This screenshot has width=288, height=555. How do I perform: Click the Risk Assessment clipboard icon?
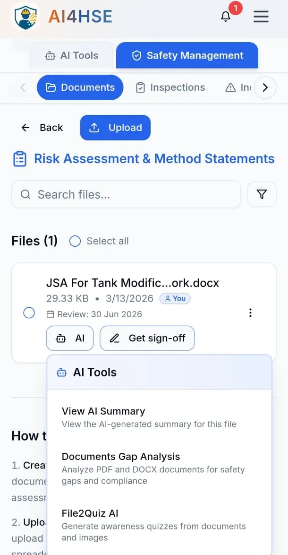click(20, 159)
